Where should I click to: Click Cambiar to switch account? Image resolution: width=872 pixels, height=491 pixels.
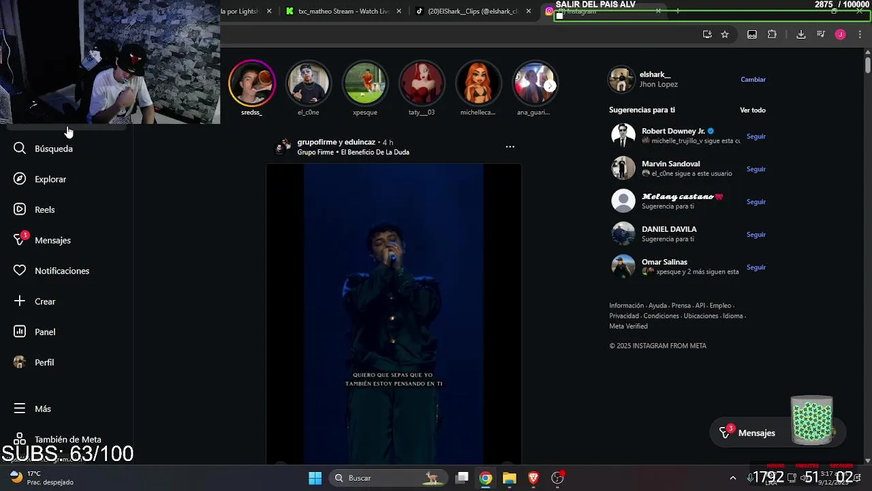point(753,80)
